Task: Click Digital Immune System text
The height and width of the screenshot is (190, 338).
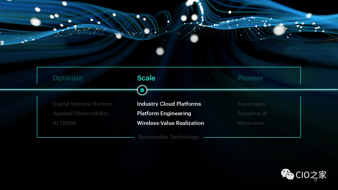Action: click(x=82, y=104)
